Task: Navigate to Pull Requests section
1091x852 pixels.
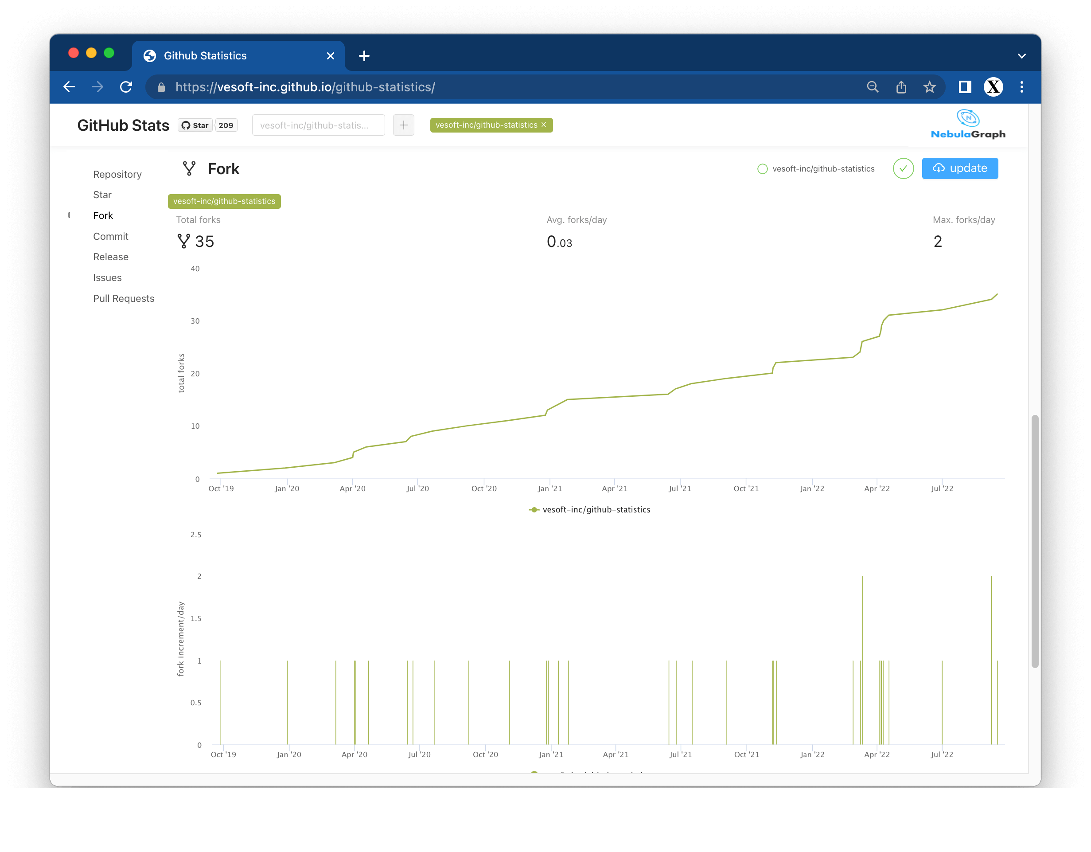Action: [x=123, y=298]
